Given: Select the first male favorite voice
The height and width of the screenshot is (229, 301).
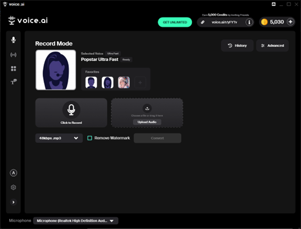Looking at the screenshot, I should pos(91,83).
